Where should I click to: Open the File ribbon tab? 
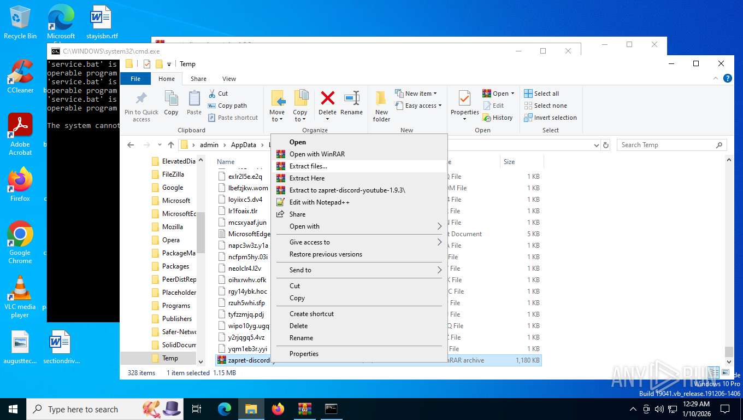pos(135,79)
